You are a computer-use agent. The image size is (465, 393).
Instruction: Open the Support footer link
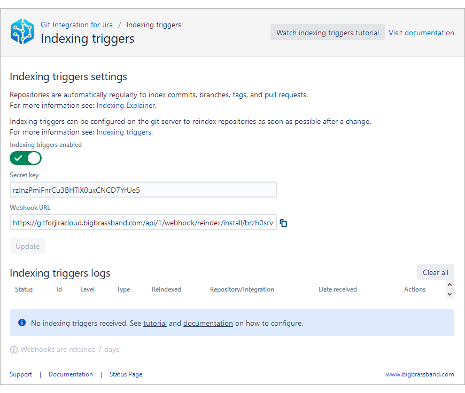click(x=21, y=374)
